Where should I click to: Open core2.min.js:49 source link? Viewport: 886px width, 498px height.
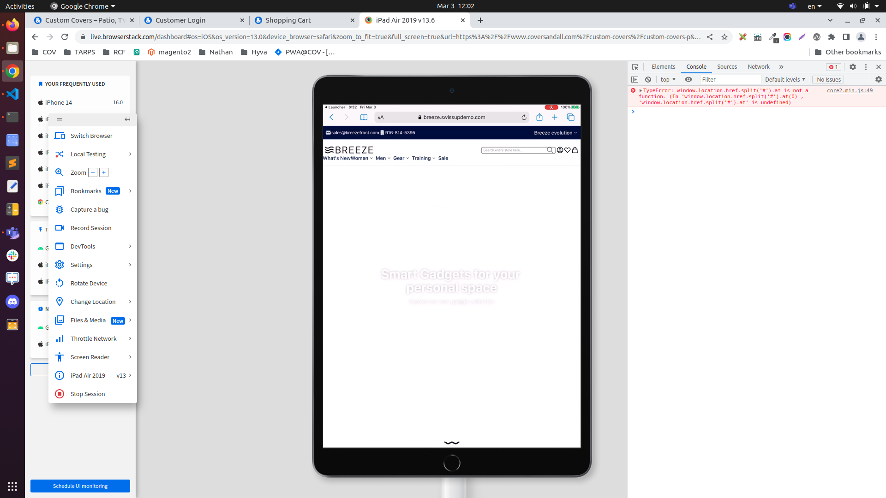tap(850, 90)
